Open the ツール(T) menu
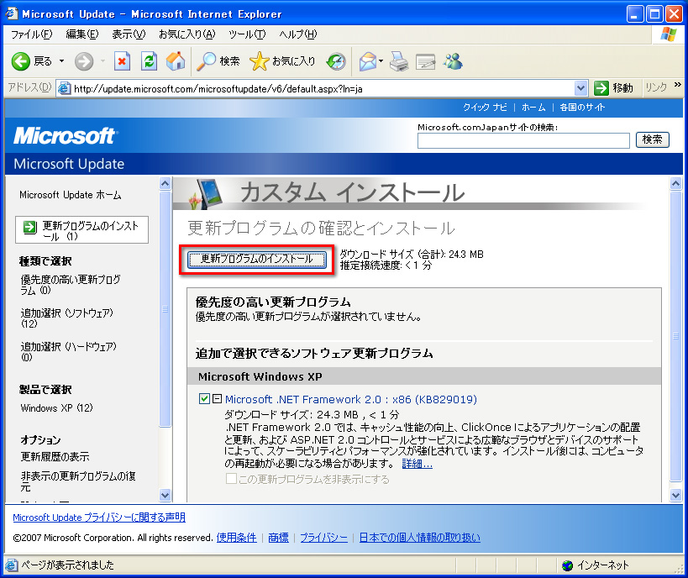The width and height of the screenshot is (688, 578). point(247,34)
